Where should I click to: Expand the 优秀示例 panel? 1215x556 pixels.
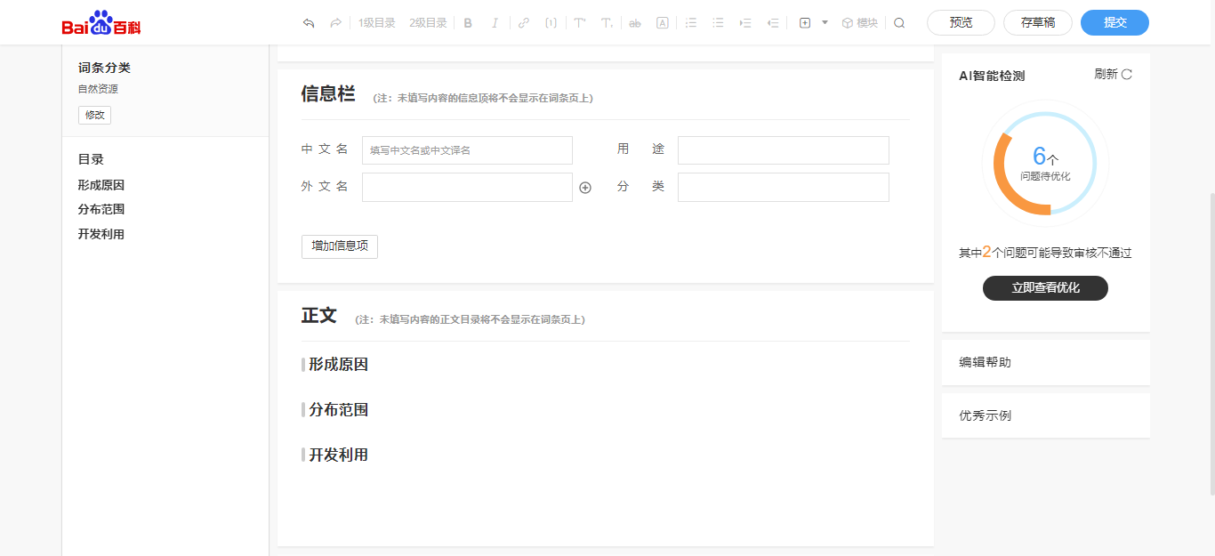[1045, 415]
